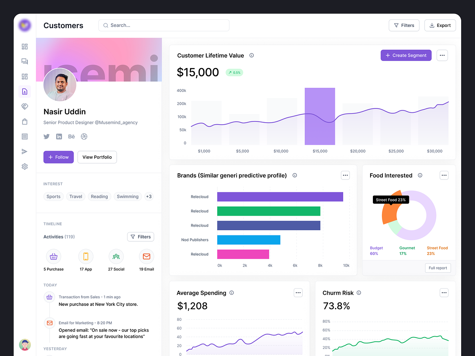Image resolution: width=475 pixels, height=356 pixels.
Task: Select the 5 Purchase activity icon
Action: point(53,256)
